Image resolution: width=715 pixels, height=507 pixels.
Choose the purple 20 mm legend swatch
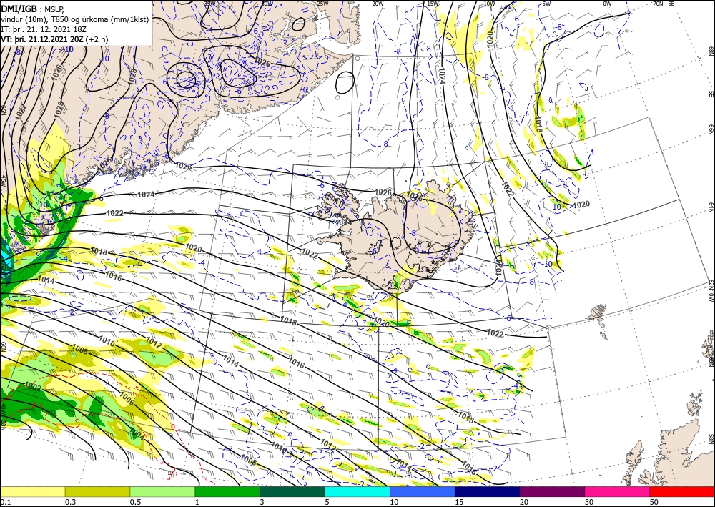click(x=552, y=491)
